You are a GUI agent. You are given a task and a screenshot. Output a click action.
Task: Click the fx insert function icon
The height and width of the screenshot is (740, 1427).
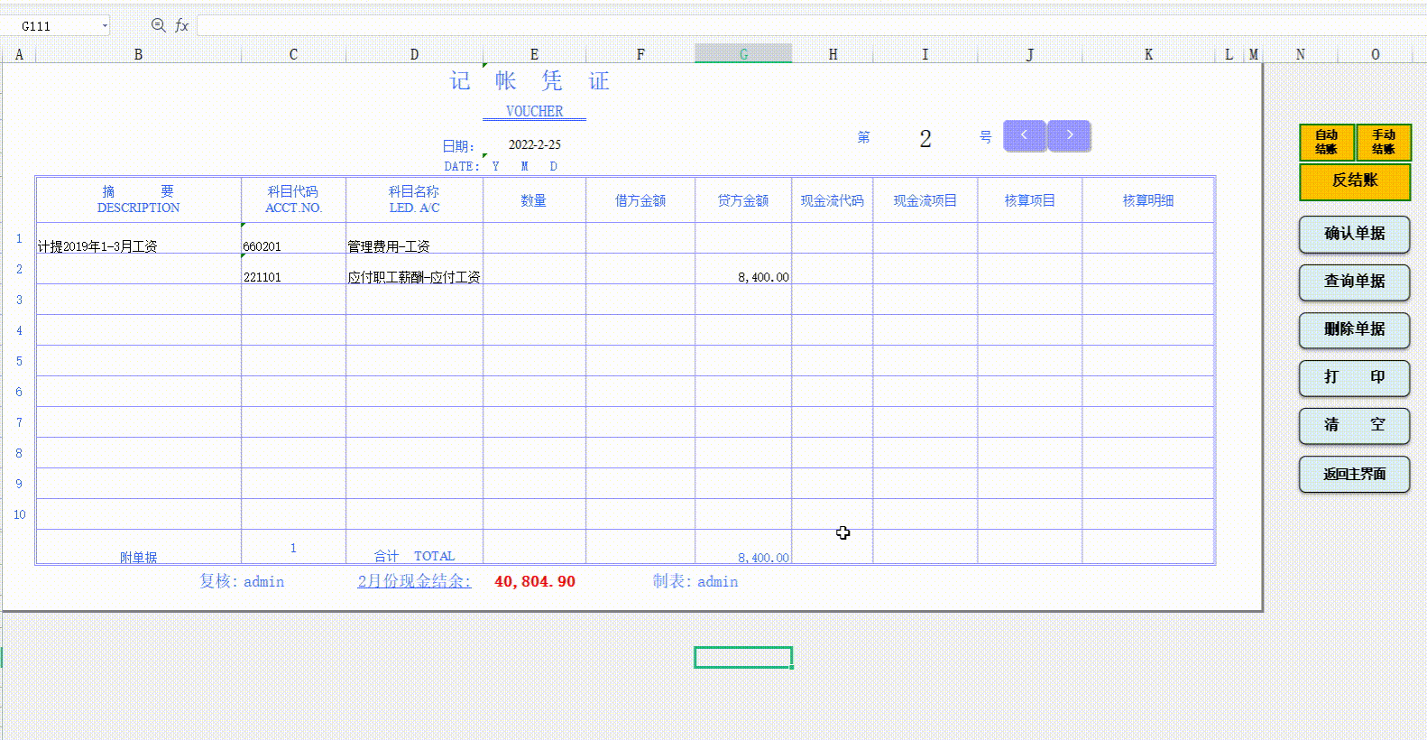pos(181,25)
